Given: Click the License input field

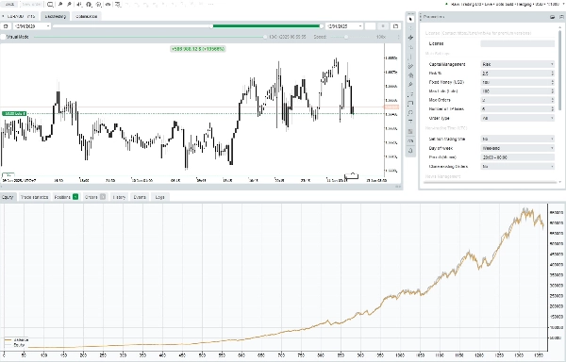Looking at the screenshot, I should (x=517, y=43).
